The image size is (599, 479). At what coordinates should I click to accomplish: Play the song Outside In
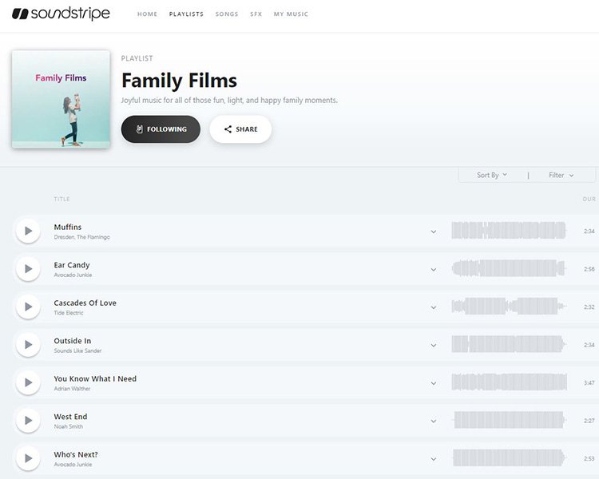point(28,345)
